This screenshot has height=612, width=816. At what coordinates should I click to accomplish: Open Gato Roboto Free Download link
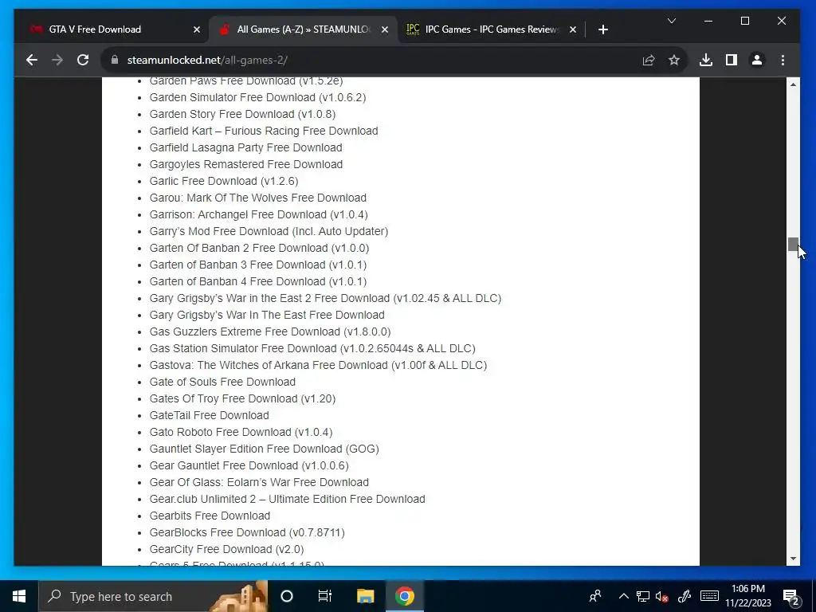(241, 432)
